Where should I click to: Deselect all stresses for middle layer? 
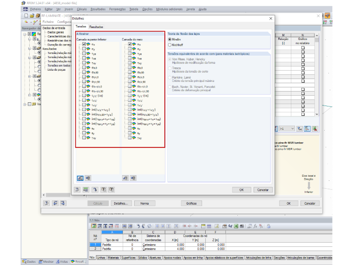click(133, 178)
